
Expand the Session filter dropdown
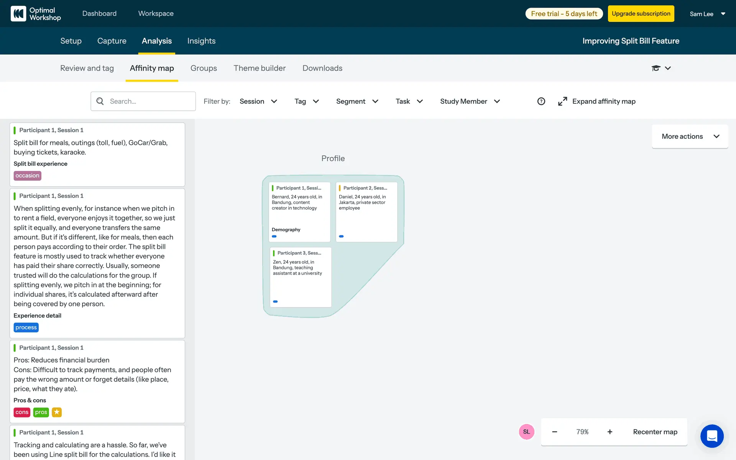tap(258, 101)
